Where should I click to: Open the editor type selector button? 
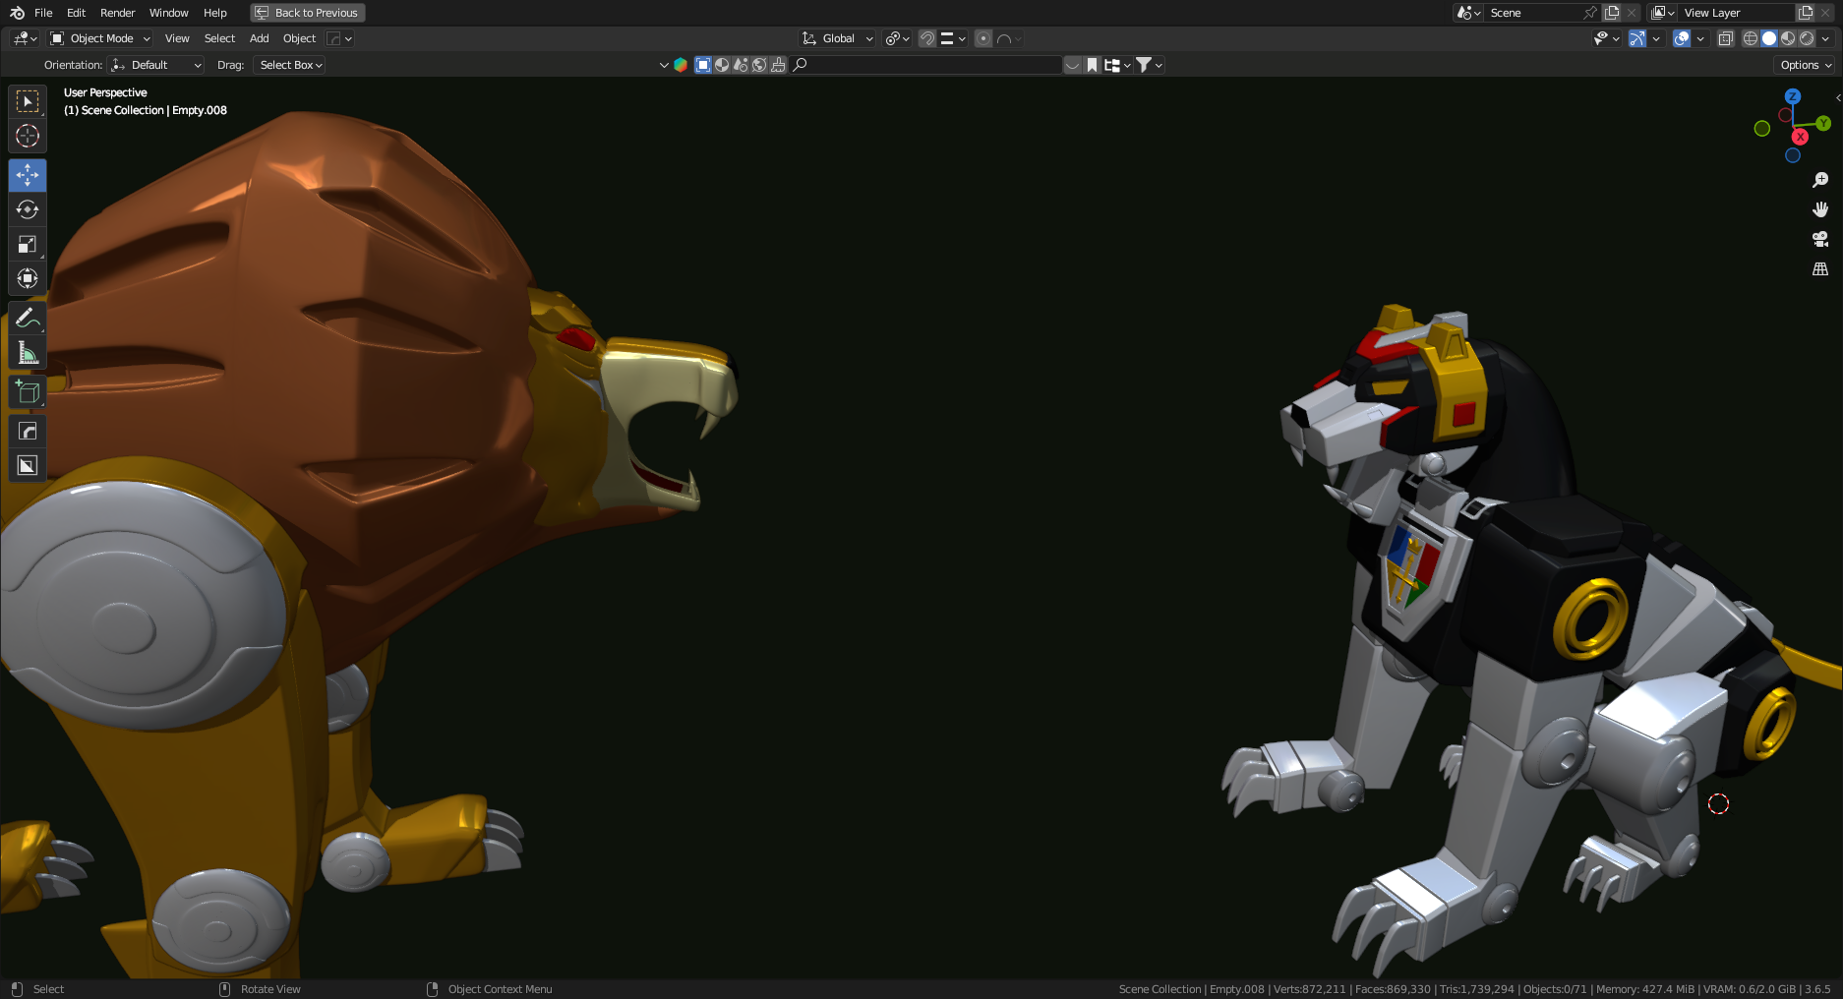pos(25,38)
